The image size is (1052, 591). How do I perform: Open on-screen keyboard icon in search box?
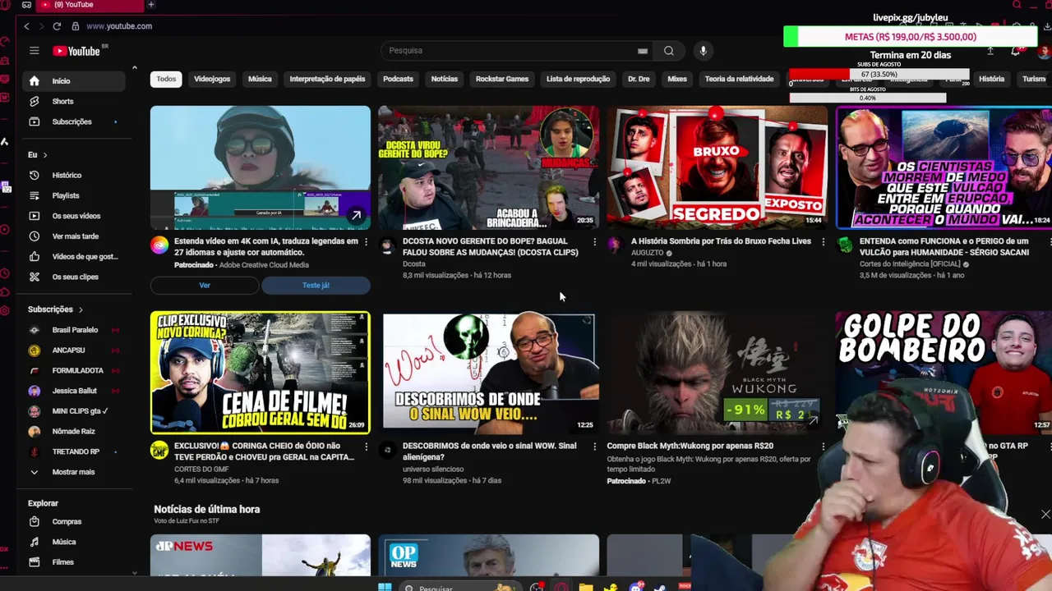tap(643, 51)
